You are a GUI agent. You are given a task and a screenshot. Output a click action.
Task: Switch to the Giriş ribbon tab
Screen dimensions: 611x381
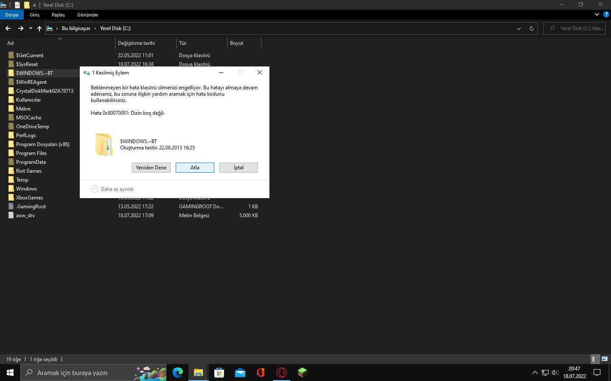point(35,15)
